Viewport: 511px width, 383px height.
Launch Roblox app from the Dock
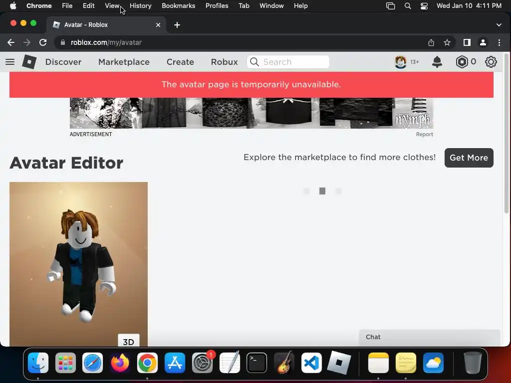point(339,363)
